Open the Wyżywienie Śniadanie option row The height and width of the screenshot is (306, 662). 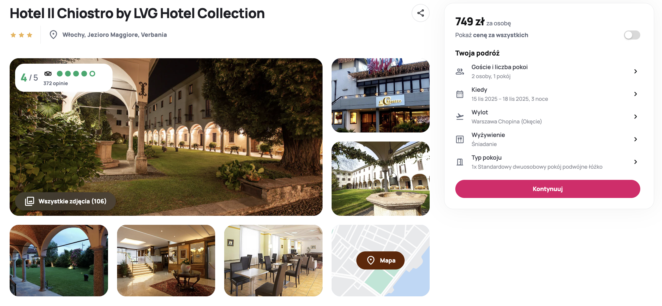point(547,139)
